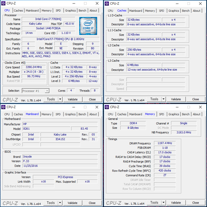Open Memory tab in the Mainboard tab window
Image resolution: width=207 pixels, height=207 pixels.
[46, 114]
